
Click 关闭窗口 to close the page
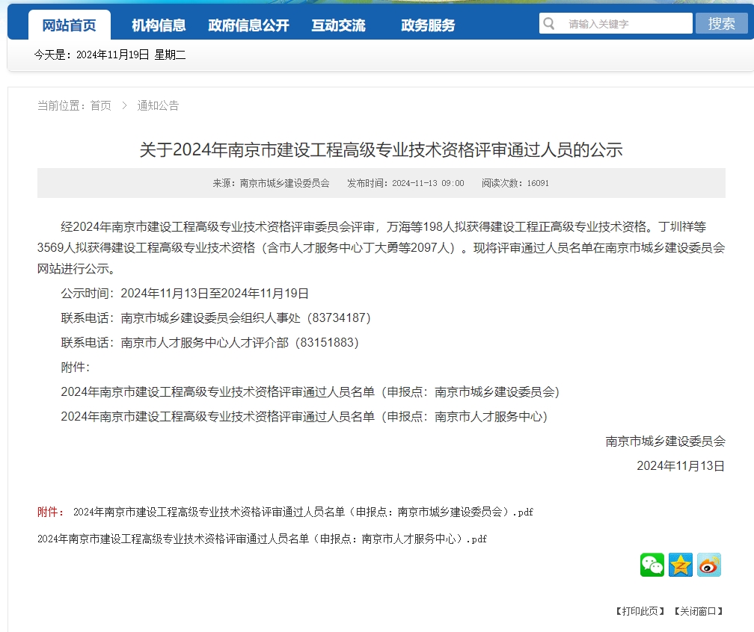pos(699,610)
